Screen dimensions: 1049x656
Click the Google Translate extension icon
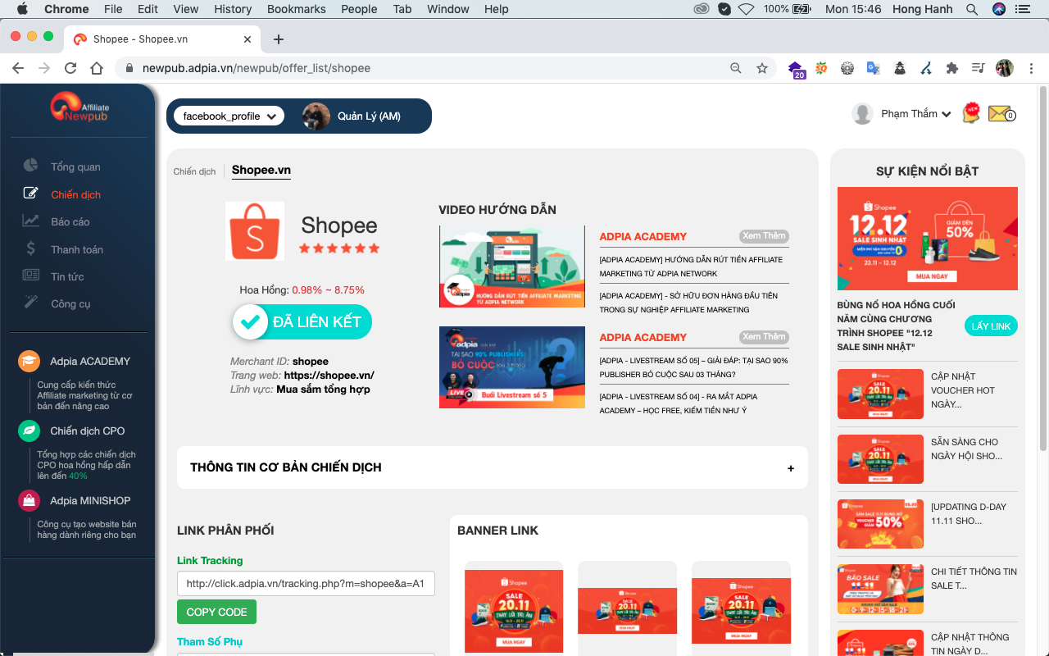[x=874, y=68]
